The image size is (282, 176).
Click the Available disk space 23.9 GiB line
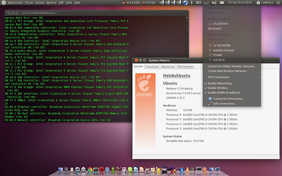pos(185,141)
